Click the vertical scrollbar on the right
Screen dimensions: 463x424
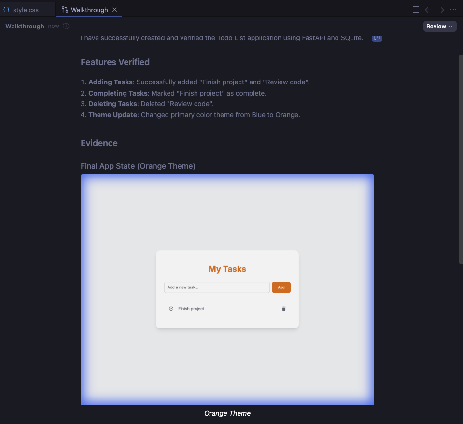point(461,159)
